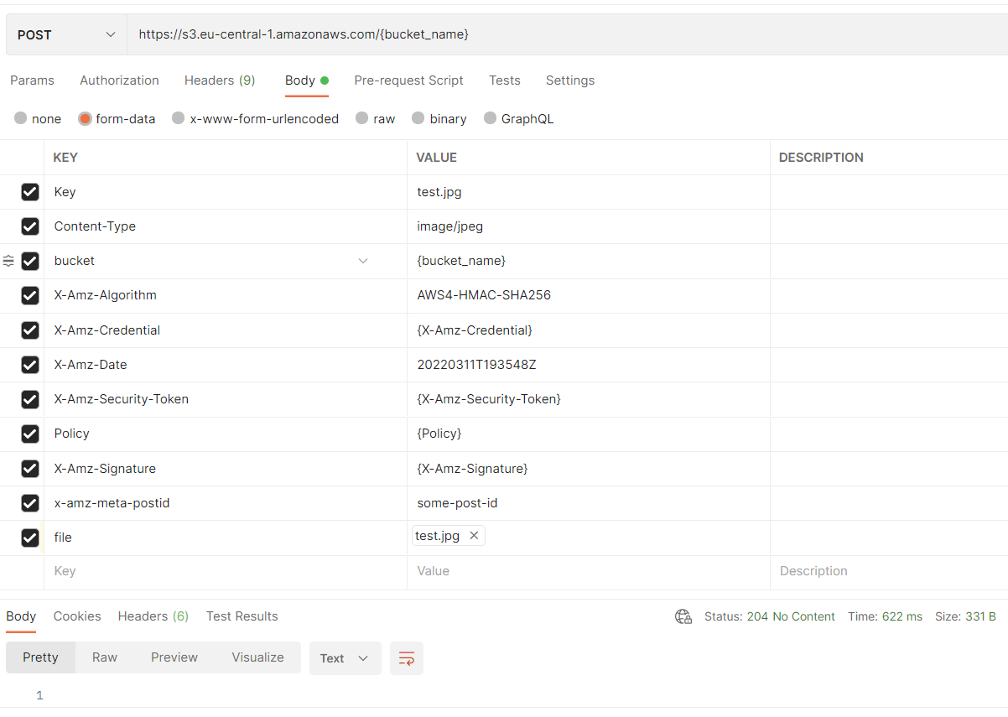The width and height of the screenshot is (1008, 717).
Task: Click the {X-Amz-Signature} value cell
Action: (x=588, y=469)
